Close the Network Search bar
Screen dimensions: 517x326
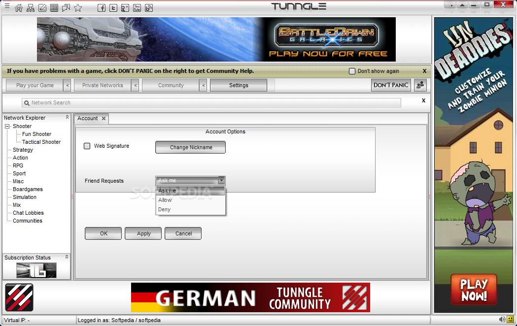click(424, 100)
